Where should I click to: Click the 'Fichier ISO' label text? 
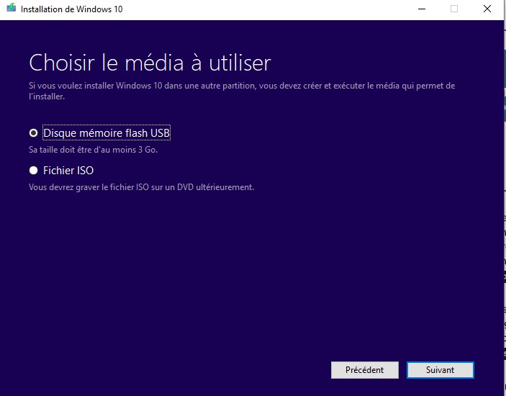point(68,171)
